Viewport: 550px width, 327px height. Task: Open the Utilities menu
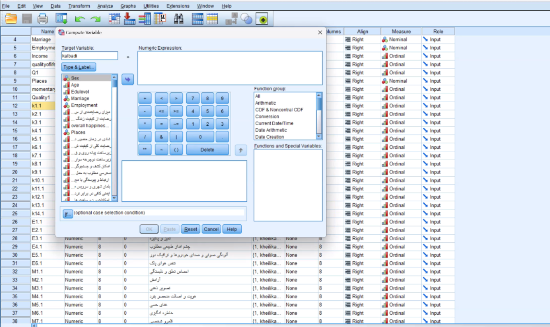click(x=151, y=6)
